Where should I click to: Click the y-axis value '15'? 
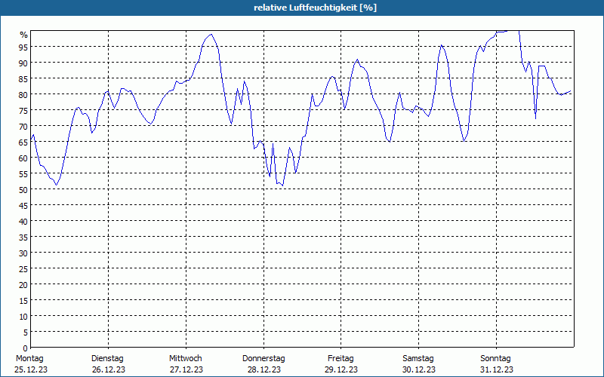click(24, 300)
